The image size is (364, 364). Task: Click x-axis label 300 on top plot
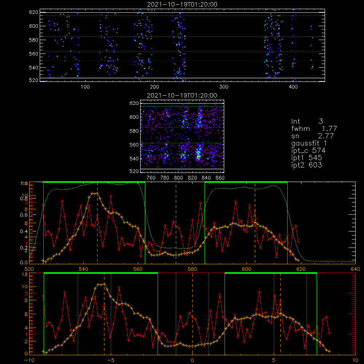coord(224,87)
